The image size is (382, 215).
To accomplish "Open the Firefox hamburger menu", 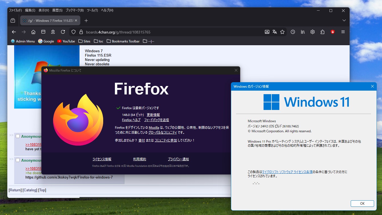I will click(343, 32).
